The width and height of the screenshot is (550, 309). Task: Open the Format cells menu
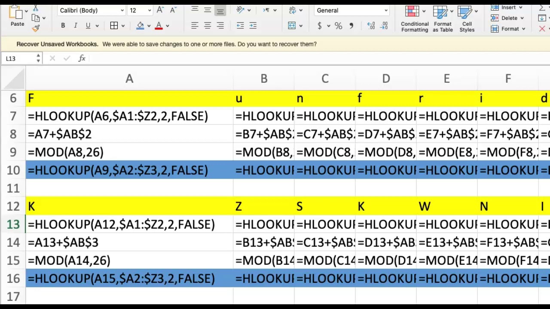tap(508, 29)
